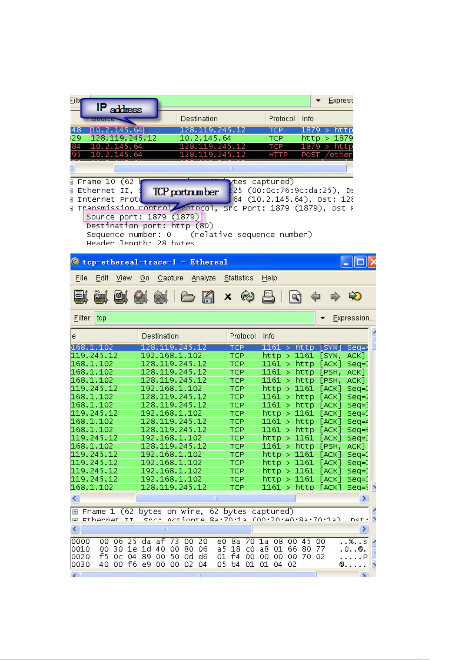Click the packet list horizontal scrollbar thumb
The image size is (467, 660).
point(215,499)
